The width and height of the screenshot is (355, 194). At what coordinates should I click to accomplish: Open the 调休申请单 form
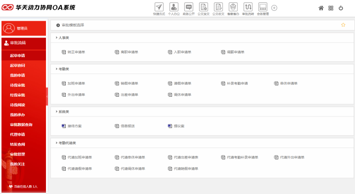(x=179, y=95)
